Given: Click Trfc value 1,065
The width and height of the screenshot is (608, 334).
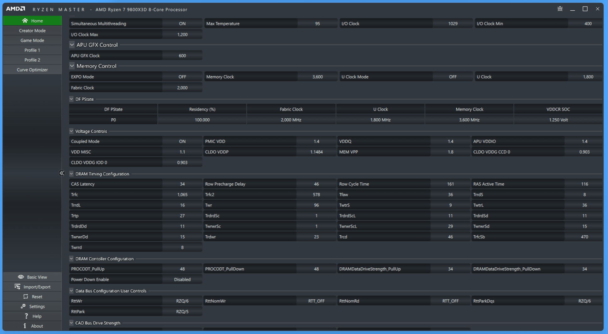Looking at the screenshot, I should pyautogui.click(x=182, y=194).
